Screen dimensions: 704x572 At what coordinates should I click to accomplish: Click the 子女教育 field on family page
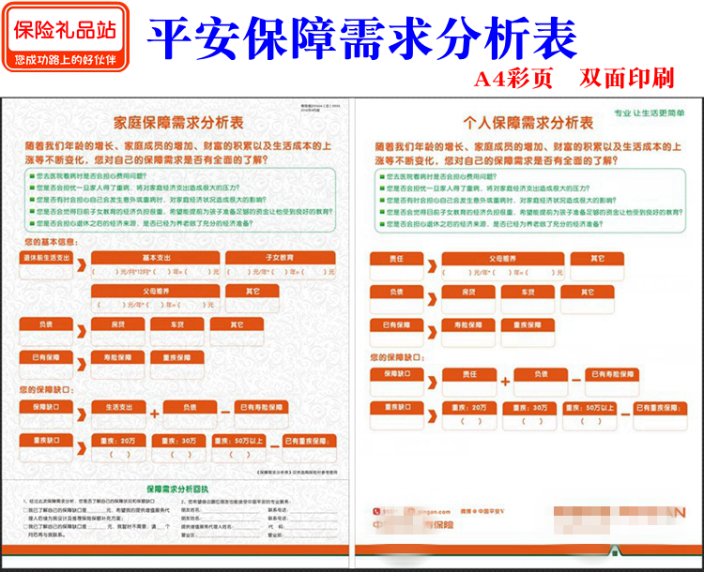(280, 265)
